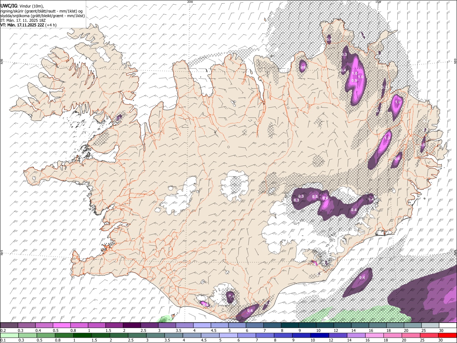Pick lower legend swatch between 10 and 12
This screenshot has height=343, width=457.
tap(319, 335)
